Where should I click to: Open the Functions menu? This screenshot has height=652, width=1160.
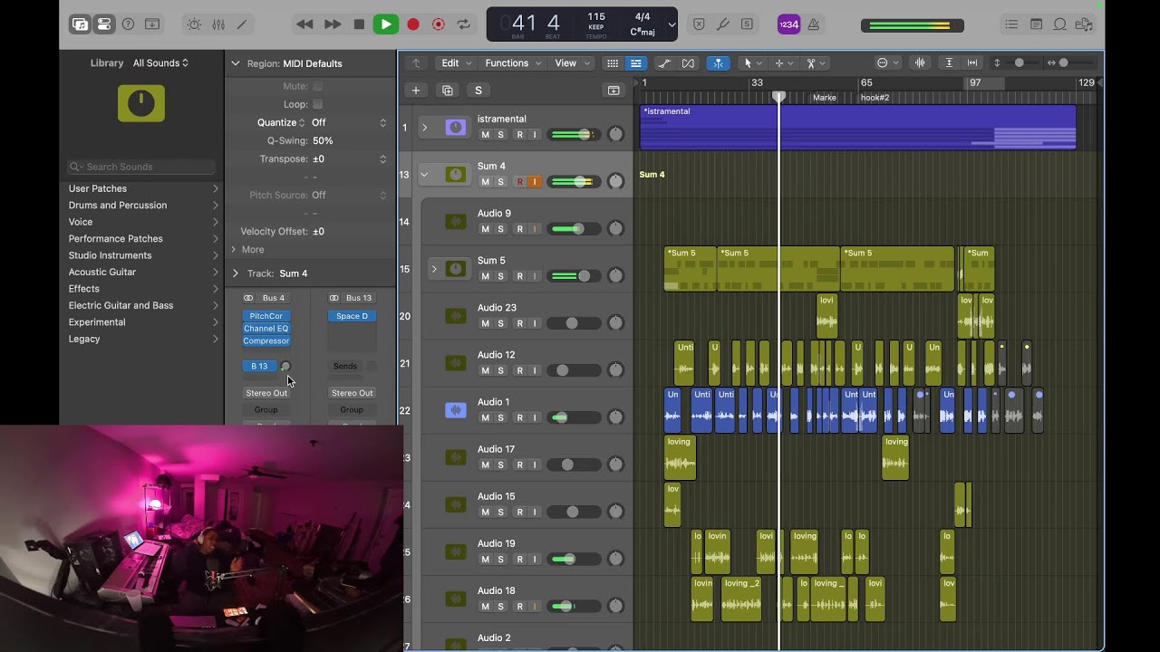[x=513, y=63]
